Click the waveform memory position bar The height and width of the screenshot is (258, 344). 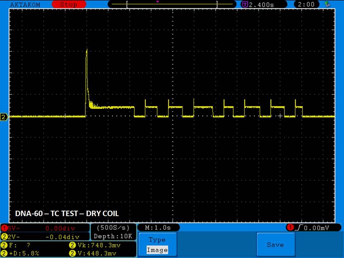(x=172, y=4)
